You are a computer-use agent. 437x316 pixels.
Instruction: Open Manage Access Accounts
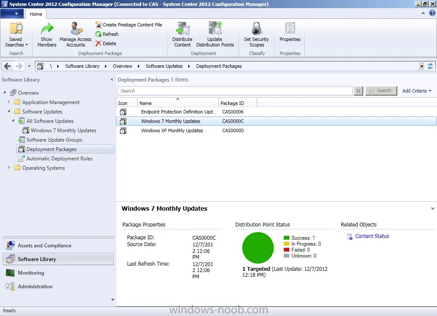click(x=75, y=35)
